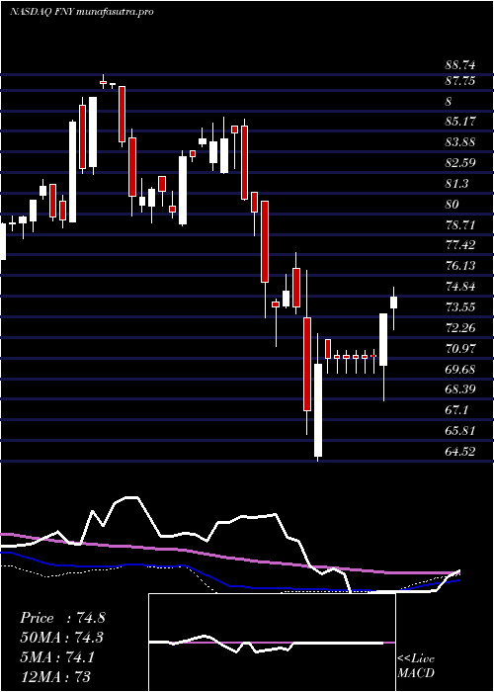Click the MACD inset panel
The height and width of the screenshot is (692, 494).
click(272, 643)
